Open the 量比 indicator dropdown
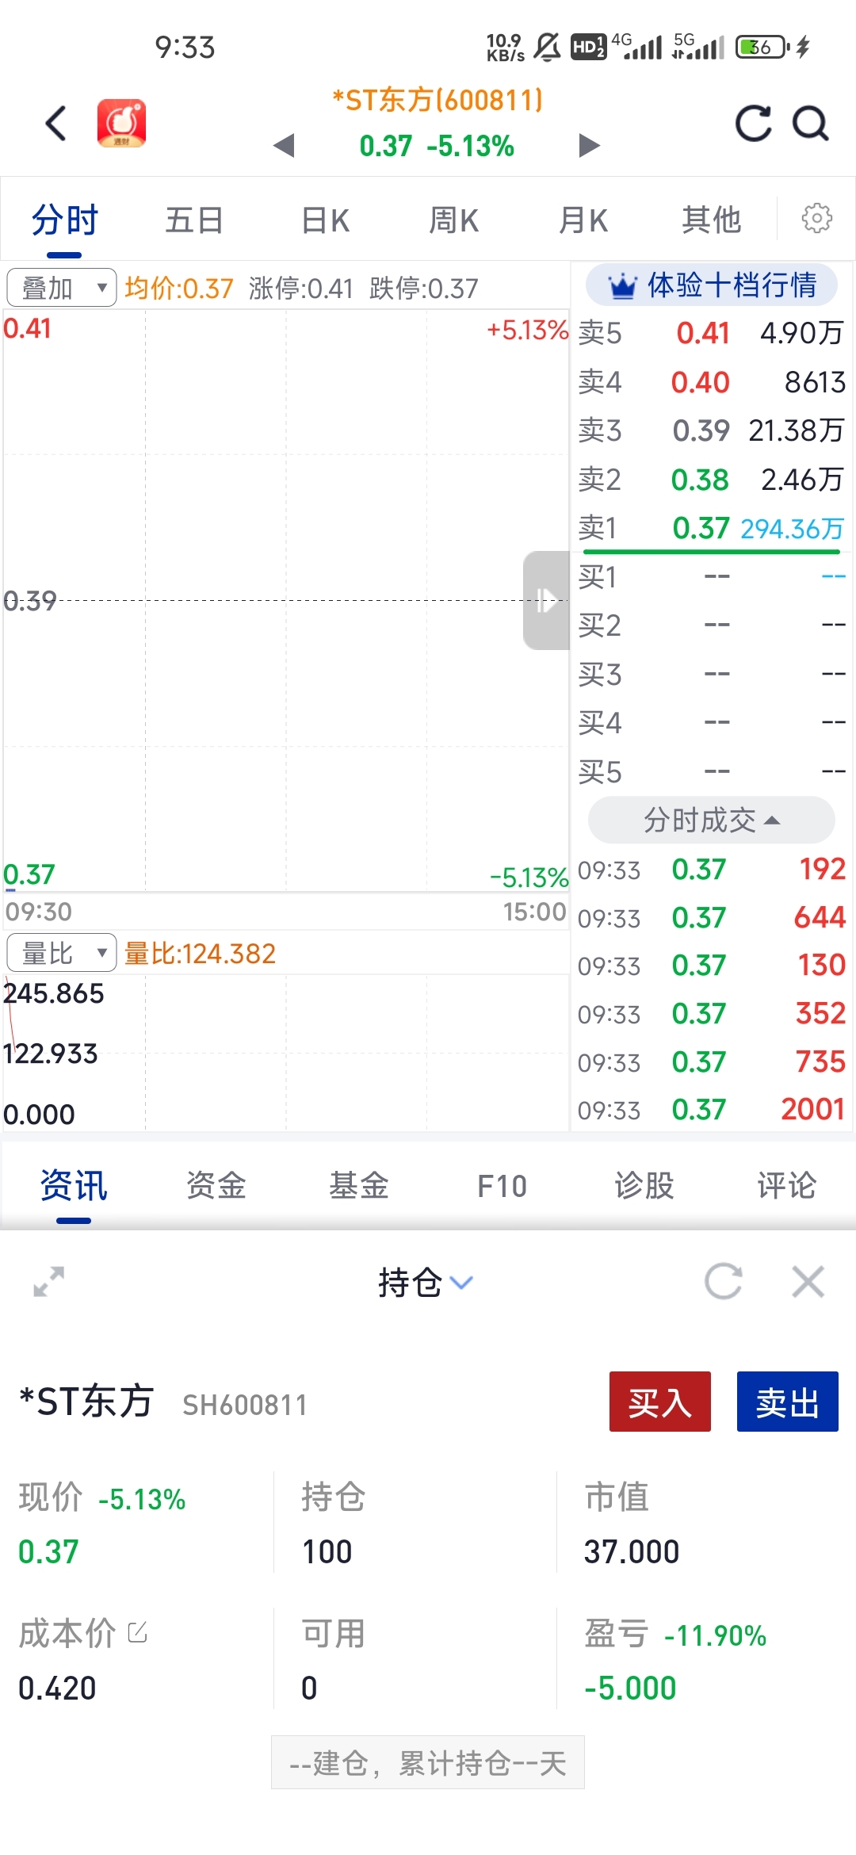The height and width of the screenshot is (1855, 856). [x=62, y=952]
